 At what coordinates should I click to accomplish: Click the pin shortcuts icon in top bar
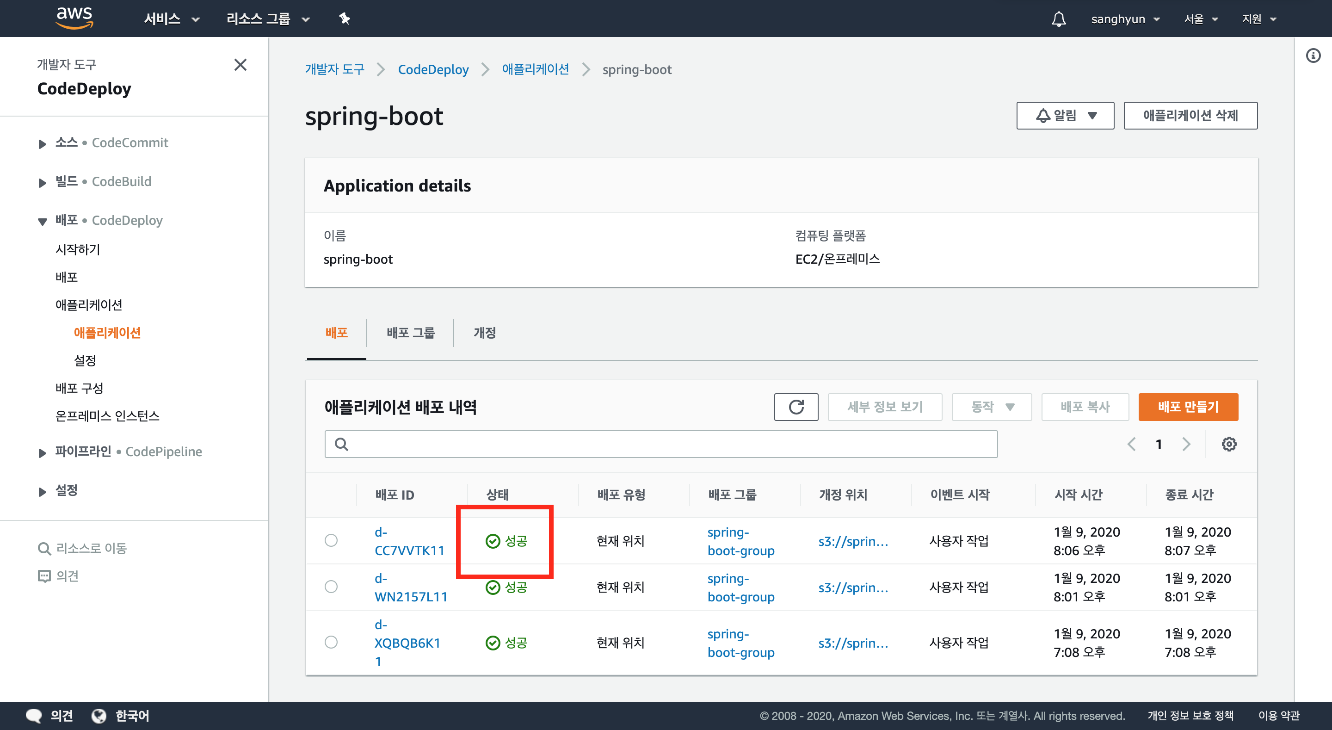tap(345, 19)
